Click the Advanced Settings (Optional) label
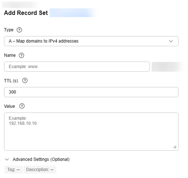188x178 pixels. [x=41, y=159]
